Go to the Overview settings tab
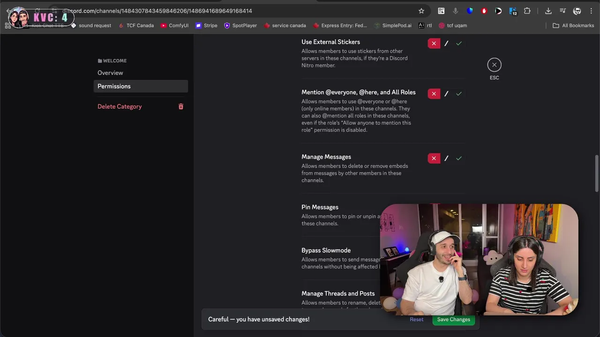Image resolution: width=600 pixels, height=337 pixels. pos(141,73)
